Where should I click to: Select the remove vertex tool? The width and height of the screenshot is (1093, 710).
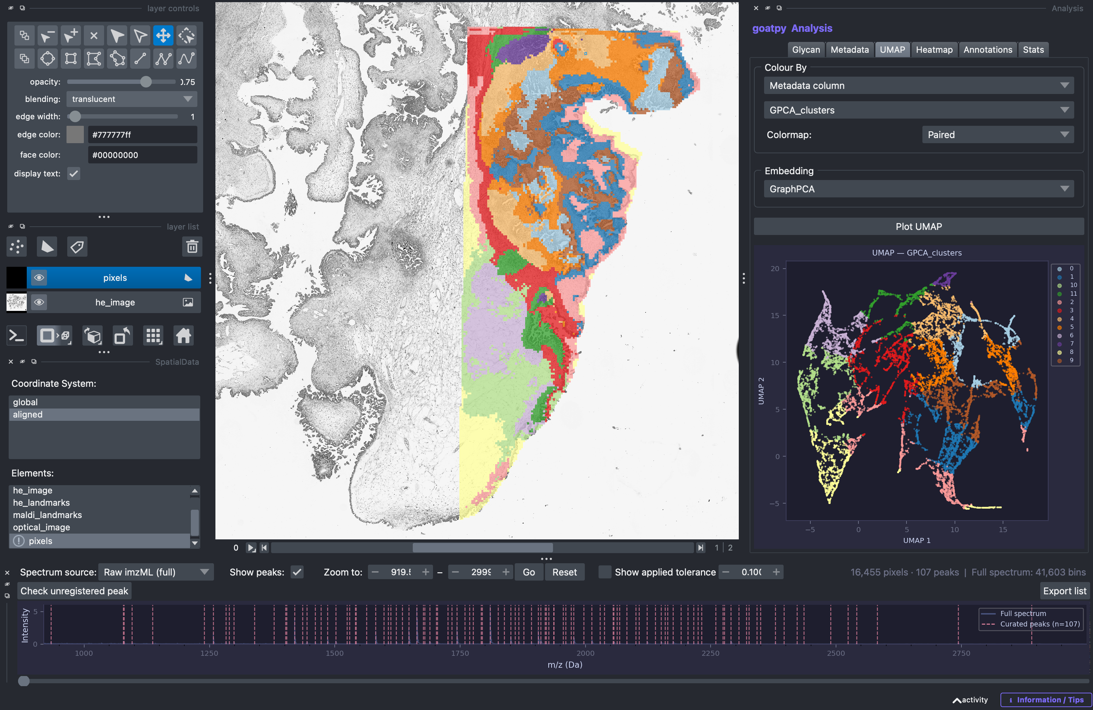point(48,35)
